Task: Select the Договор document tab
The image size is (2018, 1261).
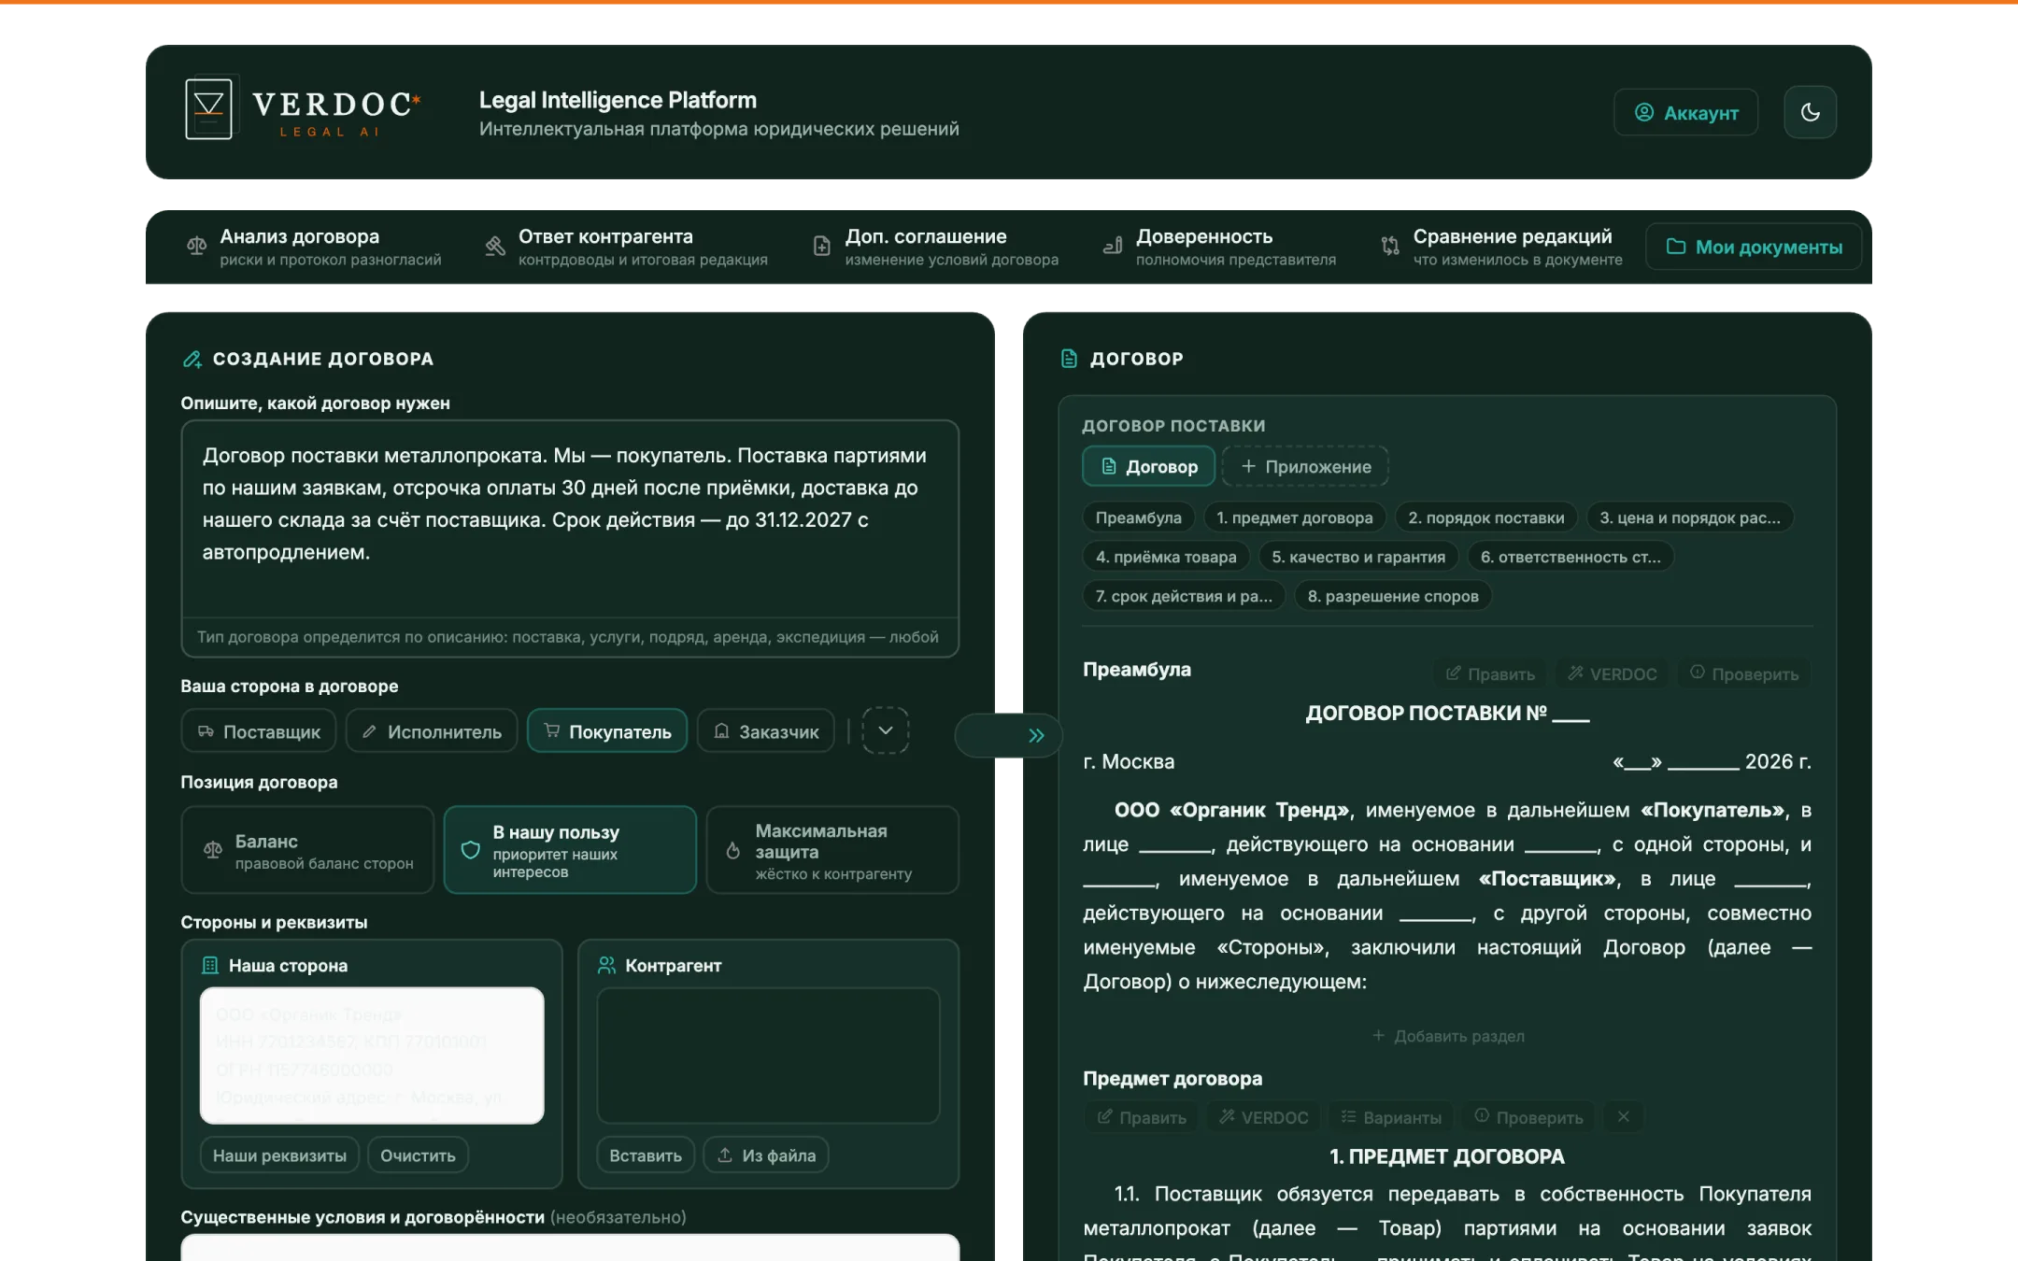Action: pyautogui.click(x=1148, y=466)
